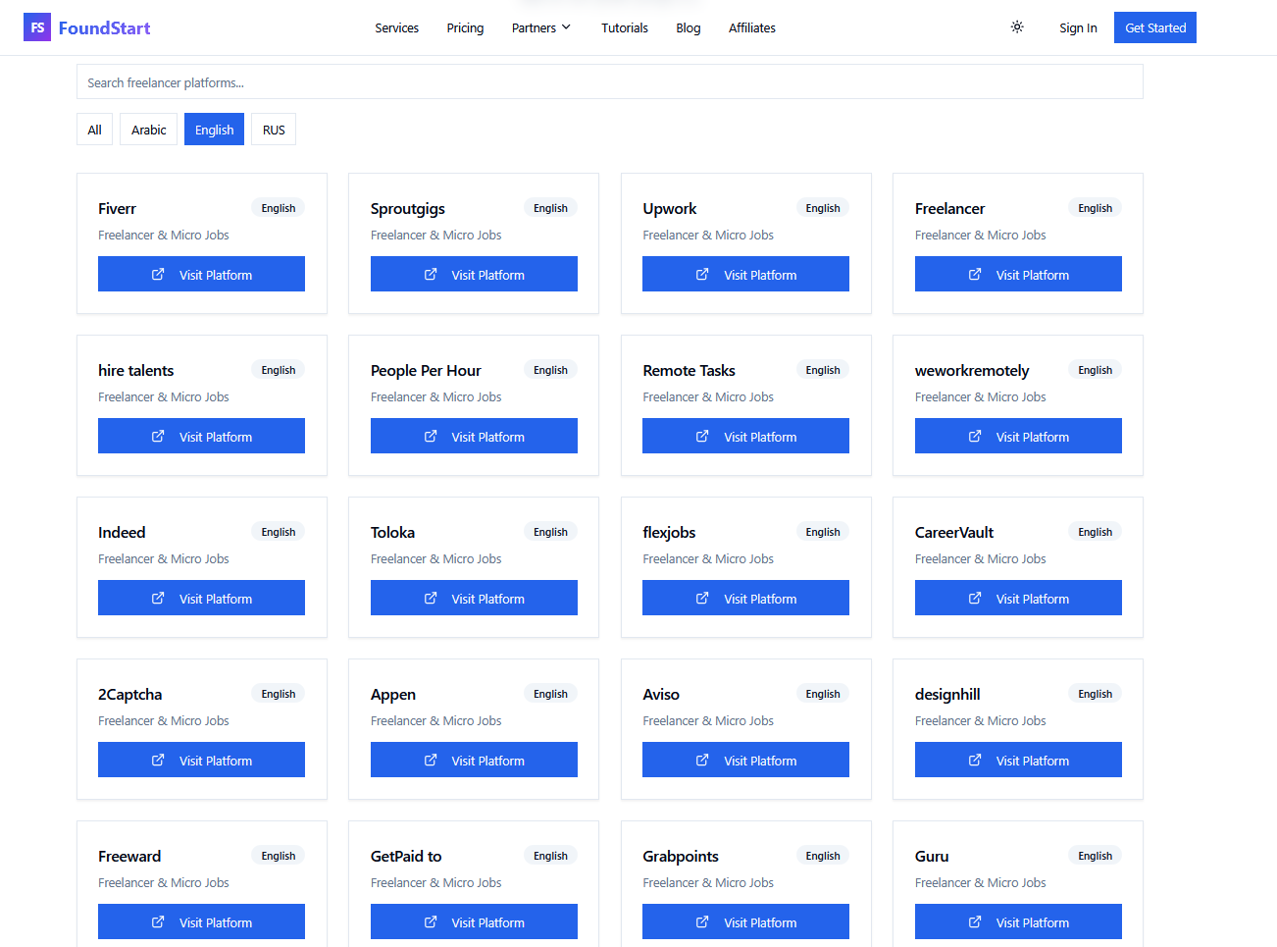The width and height of the screenshot is (1277, 947).
Task: Expand the Partners dropdown menu
Action: click(x=541, y=27)
